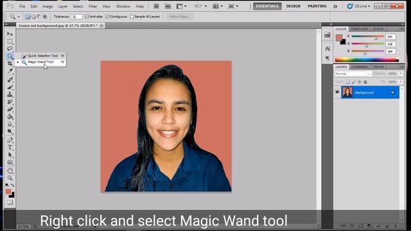
Task: Swap foreground and background colors
Action: (13, 185)
